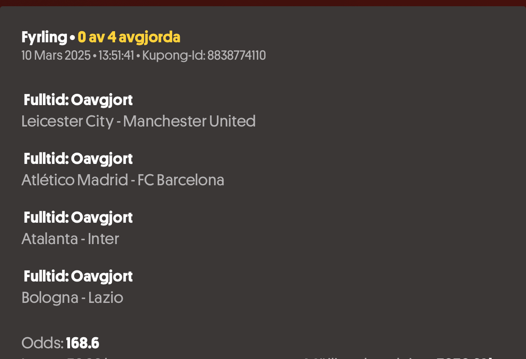Click the team name Lazio
Viewport: 526px width, 359px height.
[106, 298]
